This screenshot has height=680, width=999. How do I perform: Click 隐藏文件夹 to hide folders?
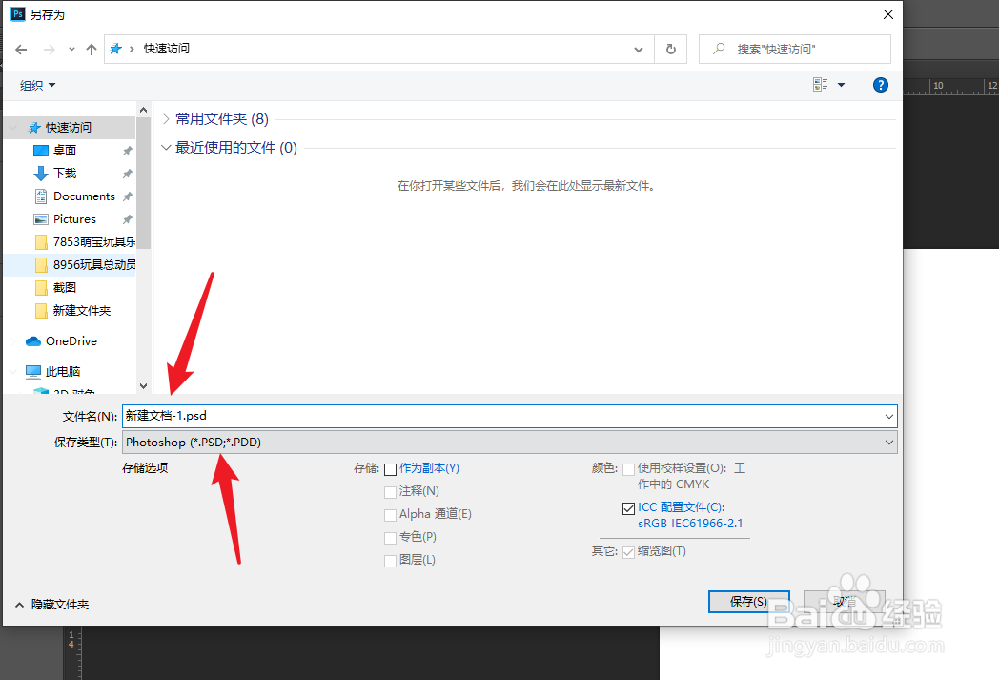[60, 604]
